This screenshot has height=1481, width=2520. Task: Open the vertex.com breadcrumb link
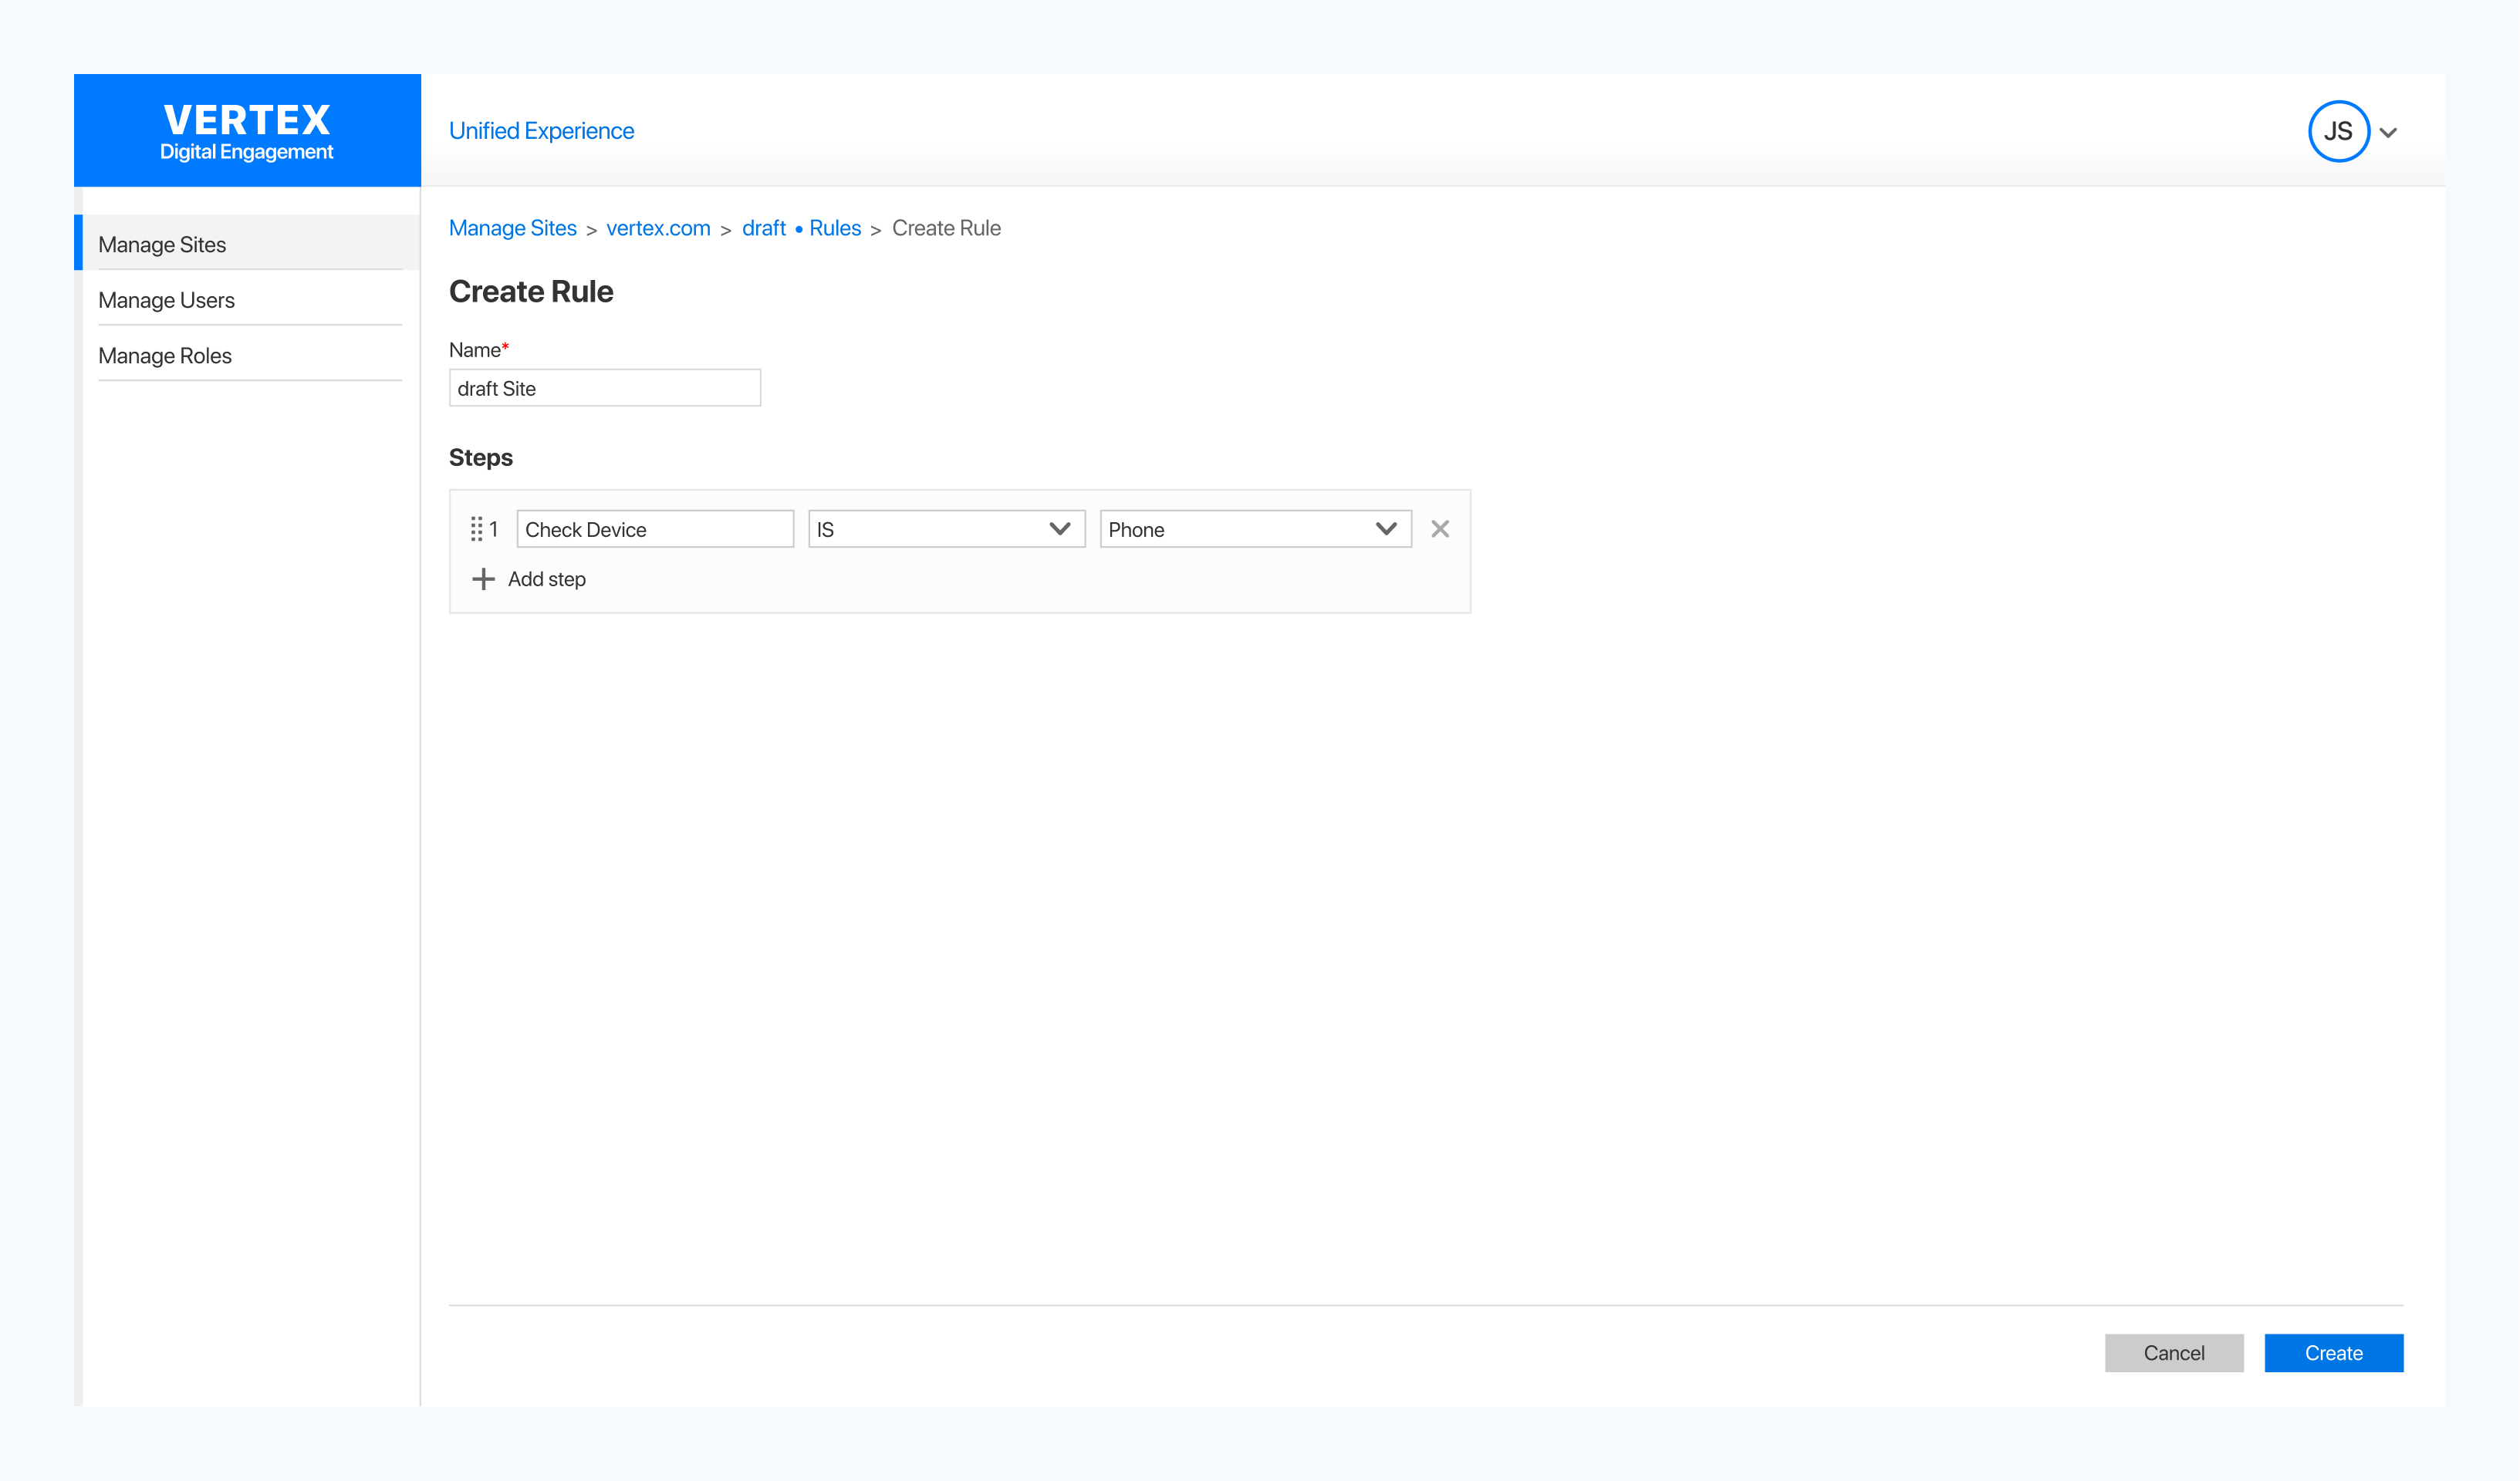tap(658, 228)
